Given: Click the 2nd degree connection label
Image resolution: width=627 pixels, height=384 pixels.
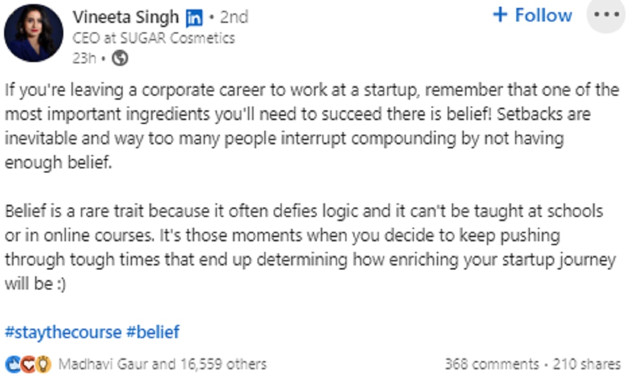Looking at the screenshot, I should [x=234, y=17].
